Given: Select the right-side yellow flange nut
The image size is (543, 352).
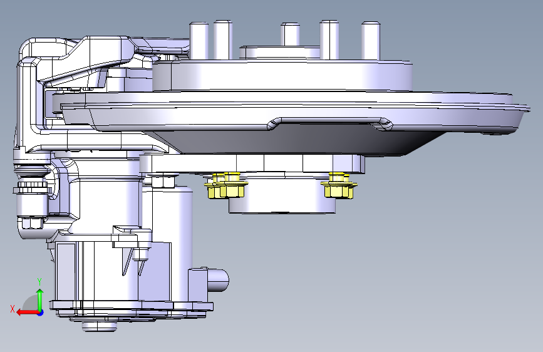Looking at the screenshot, I should pyautogui.click(x=339, y=185).
